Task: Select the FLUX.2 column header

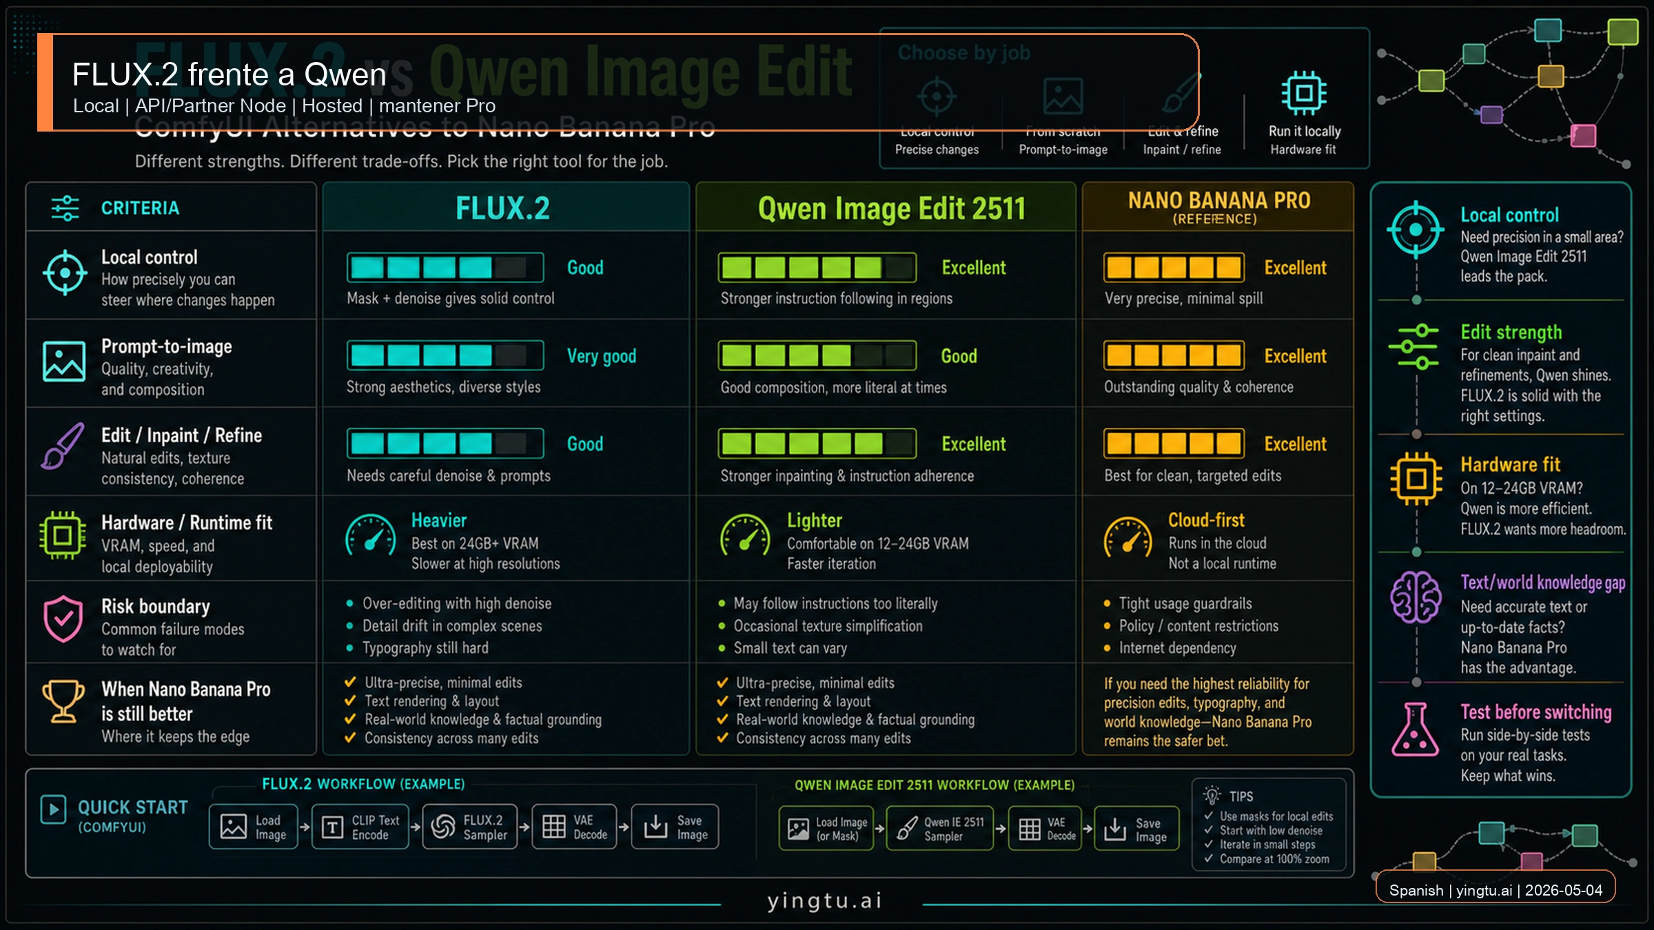Action: click(x=505, y=207)
